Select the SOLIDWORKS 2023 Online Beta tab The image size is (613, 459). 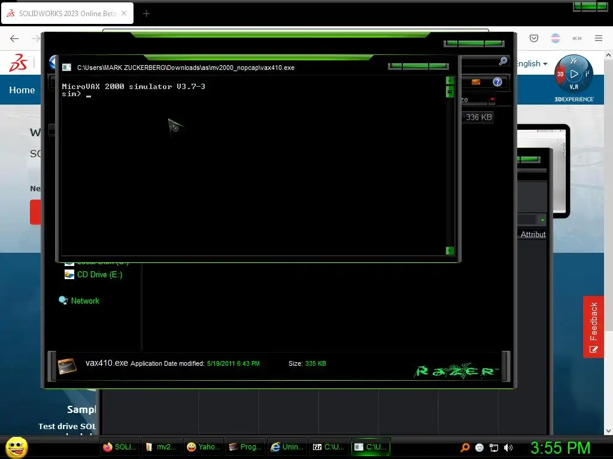click(x=67, y=13)
